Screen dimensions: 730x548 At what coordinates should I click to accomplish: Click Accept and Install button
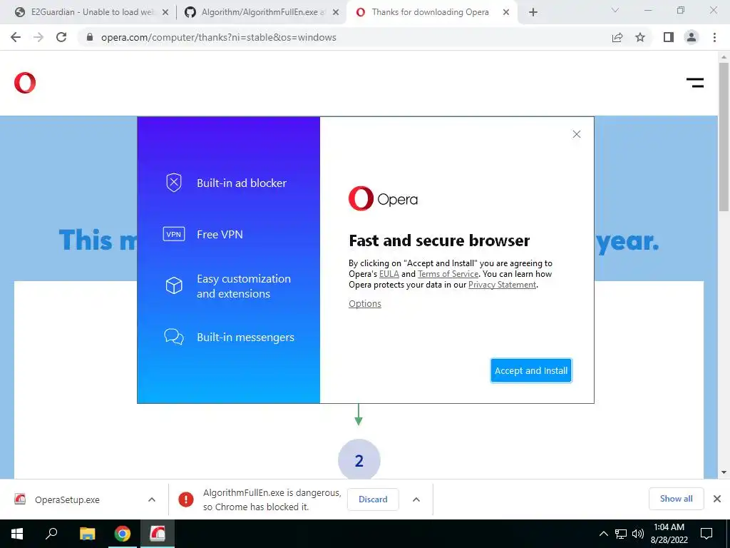(530, 370)
